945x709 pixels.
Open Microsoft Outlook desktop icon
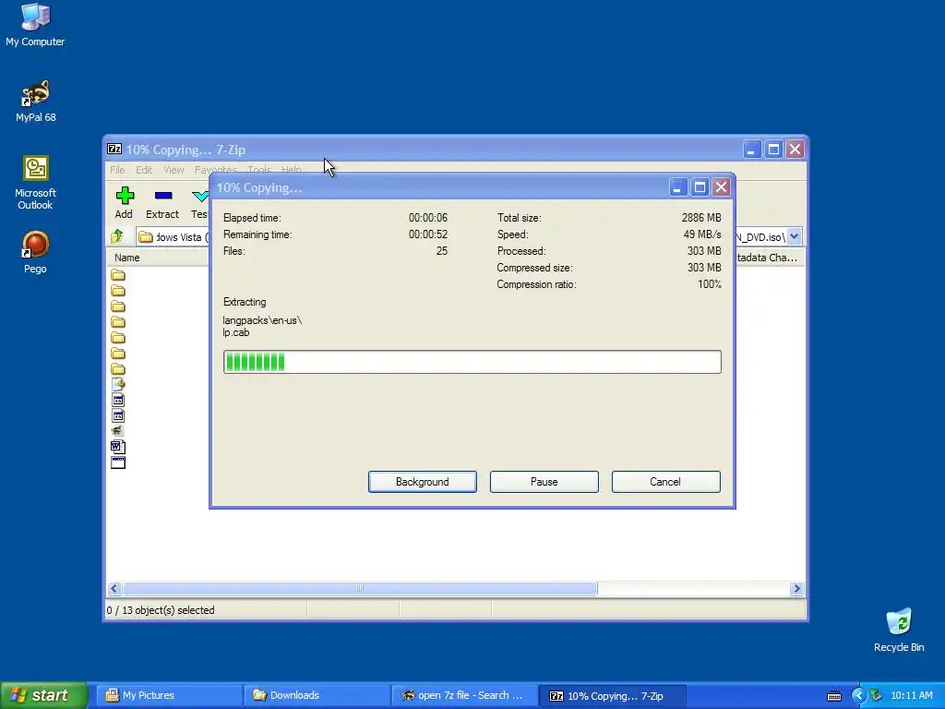[x=36, y=183]
